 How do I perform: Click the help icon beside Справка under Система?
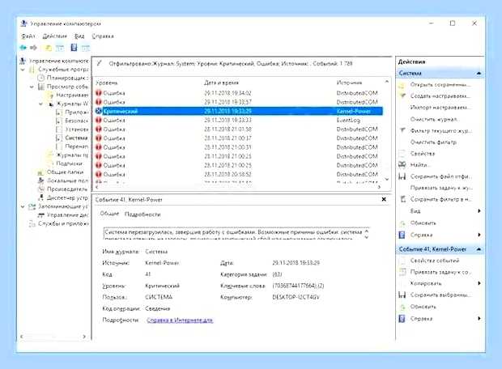[x=402, y=235]
